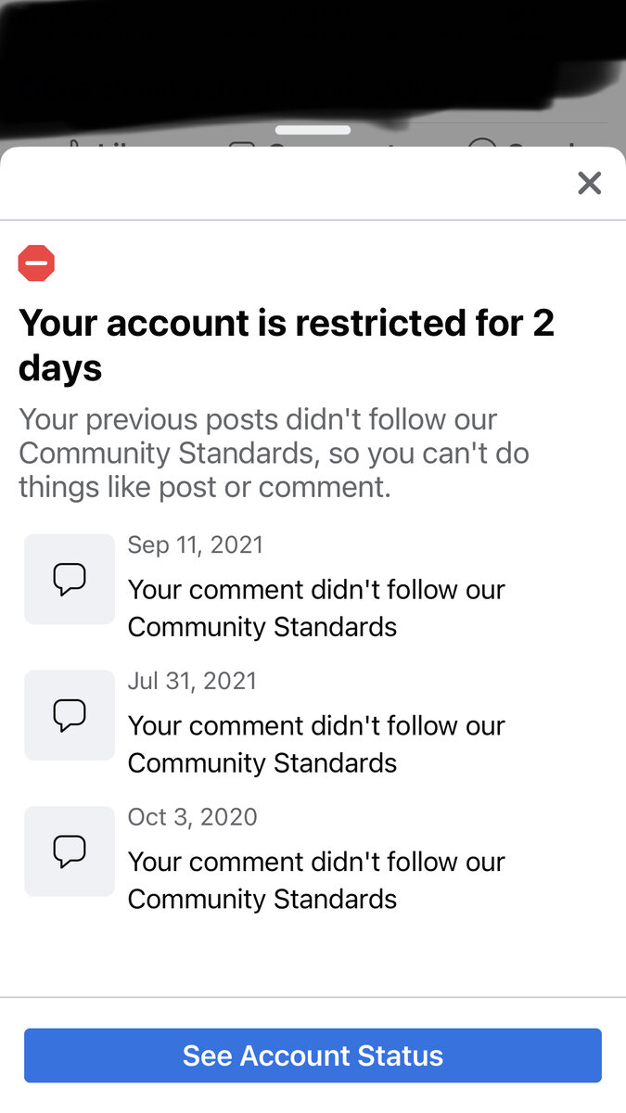Tap the partially hidden Comment button behind the sheet

pyautogui.click(x=315, y=146)
